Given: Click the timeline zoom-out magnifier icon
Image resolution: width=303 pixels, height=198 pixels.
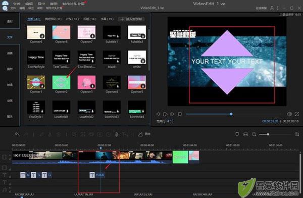Looking at the screenshot, I should pyautogui.click(x=254, y=134).
